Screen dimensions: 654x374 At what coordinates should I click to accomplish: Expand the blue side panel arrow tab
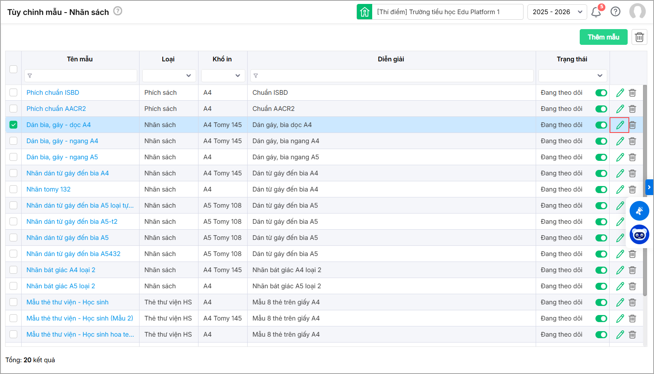pos(649,187)
